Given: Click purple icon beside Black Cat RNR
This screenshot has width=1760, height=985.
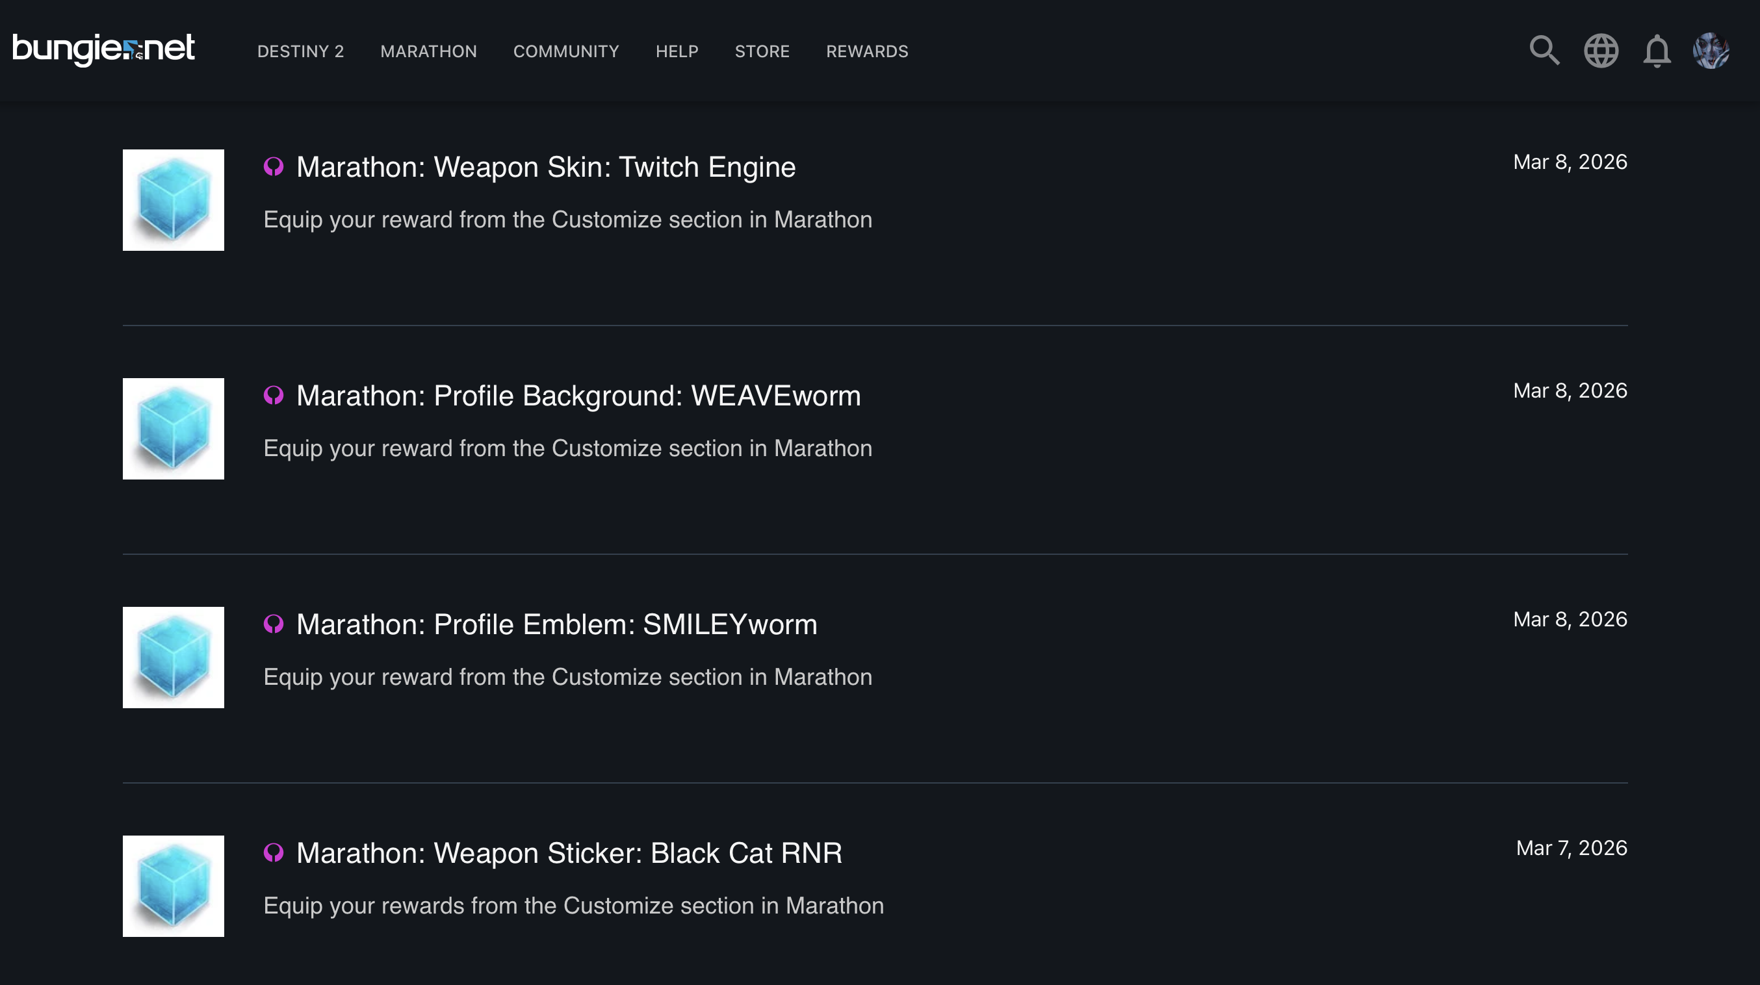Looking at the screenshot, I should click(274, 852).
